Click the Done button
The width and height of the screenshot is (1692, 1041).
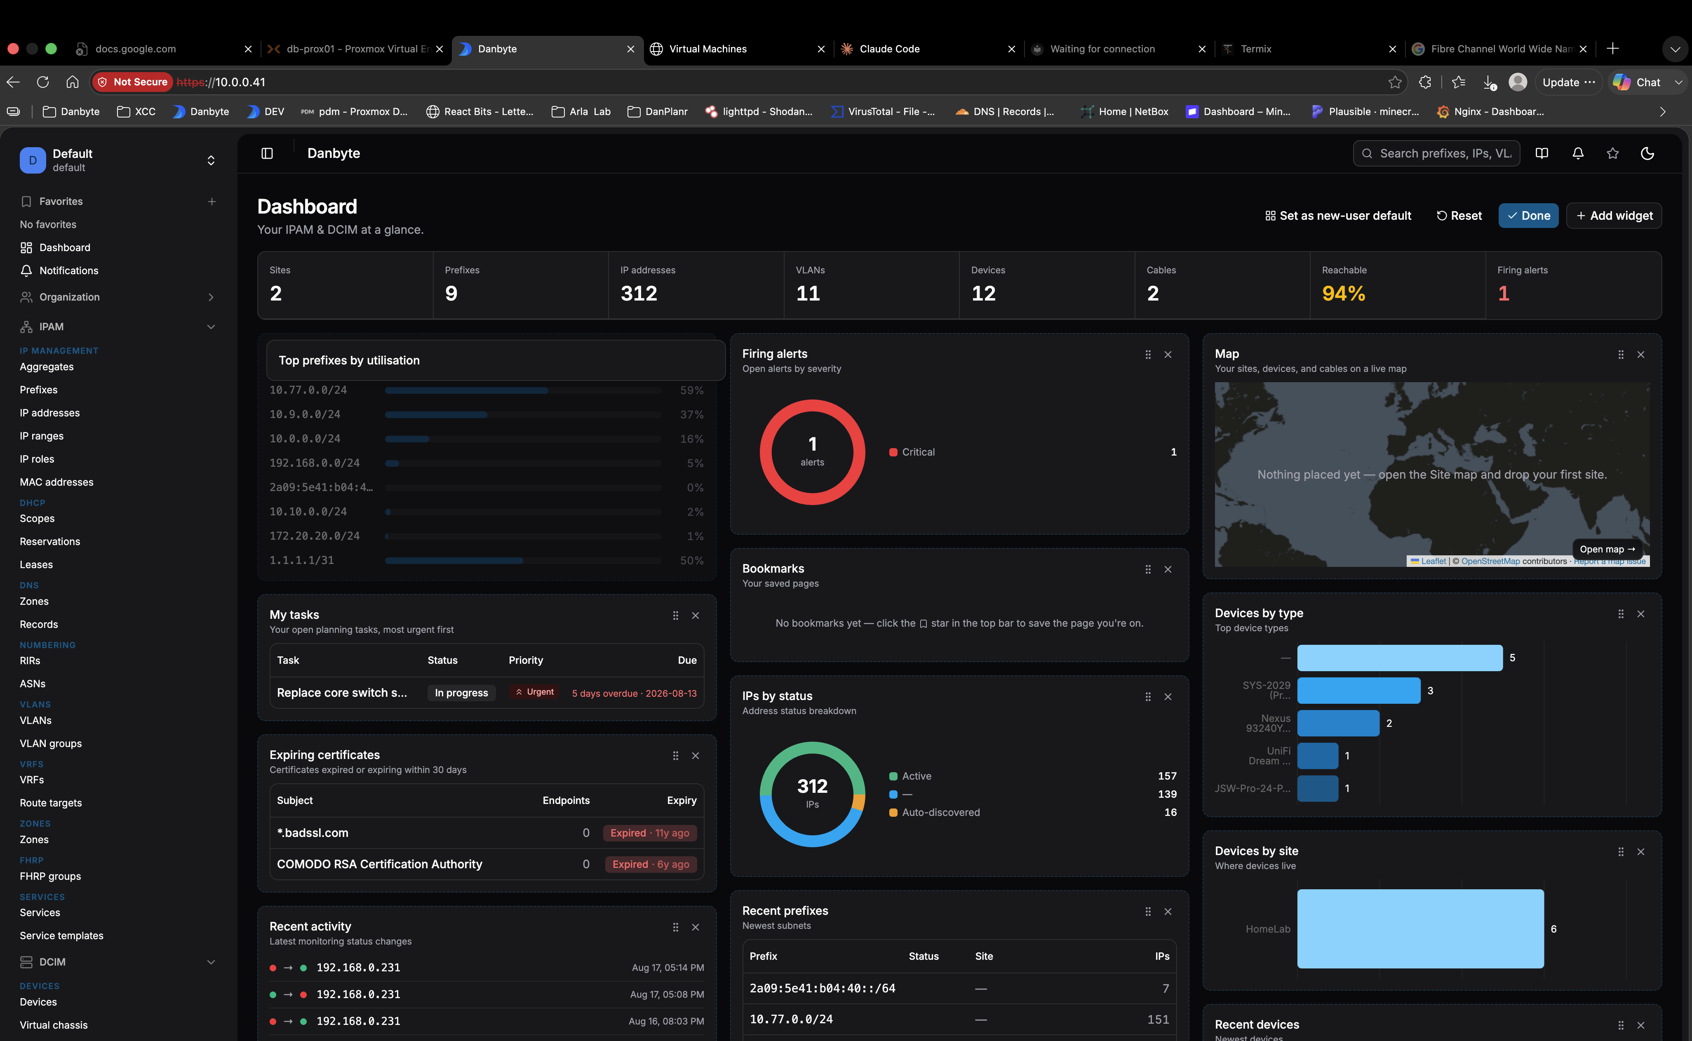pos(1528,216)
